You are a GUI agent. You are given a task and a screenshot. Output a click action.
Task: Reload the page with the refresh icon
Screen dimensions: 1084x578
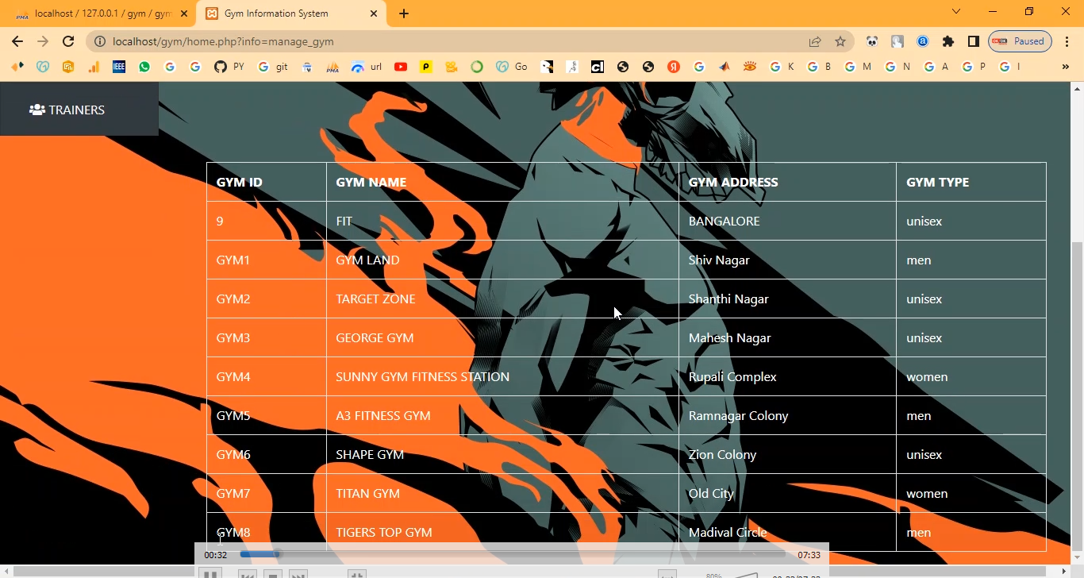click(68, 41)
